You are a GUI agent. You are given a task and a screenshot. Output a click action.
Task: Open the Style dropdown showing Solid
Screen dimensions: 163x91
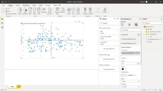(131, 81)
